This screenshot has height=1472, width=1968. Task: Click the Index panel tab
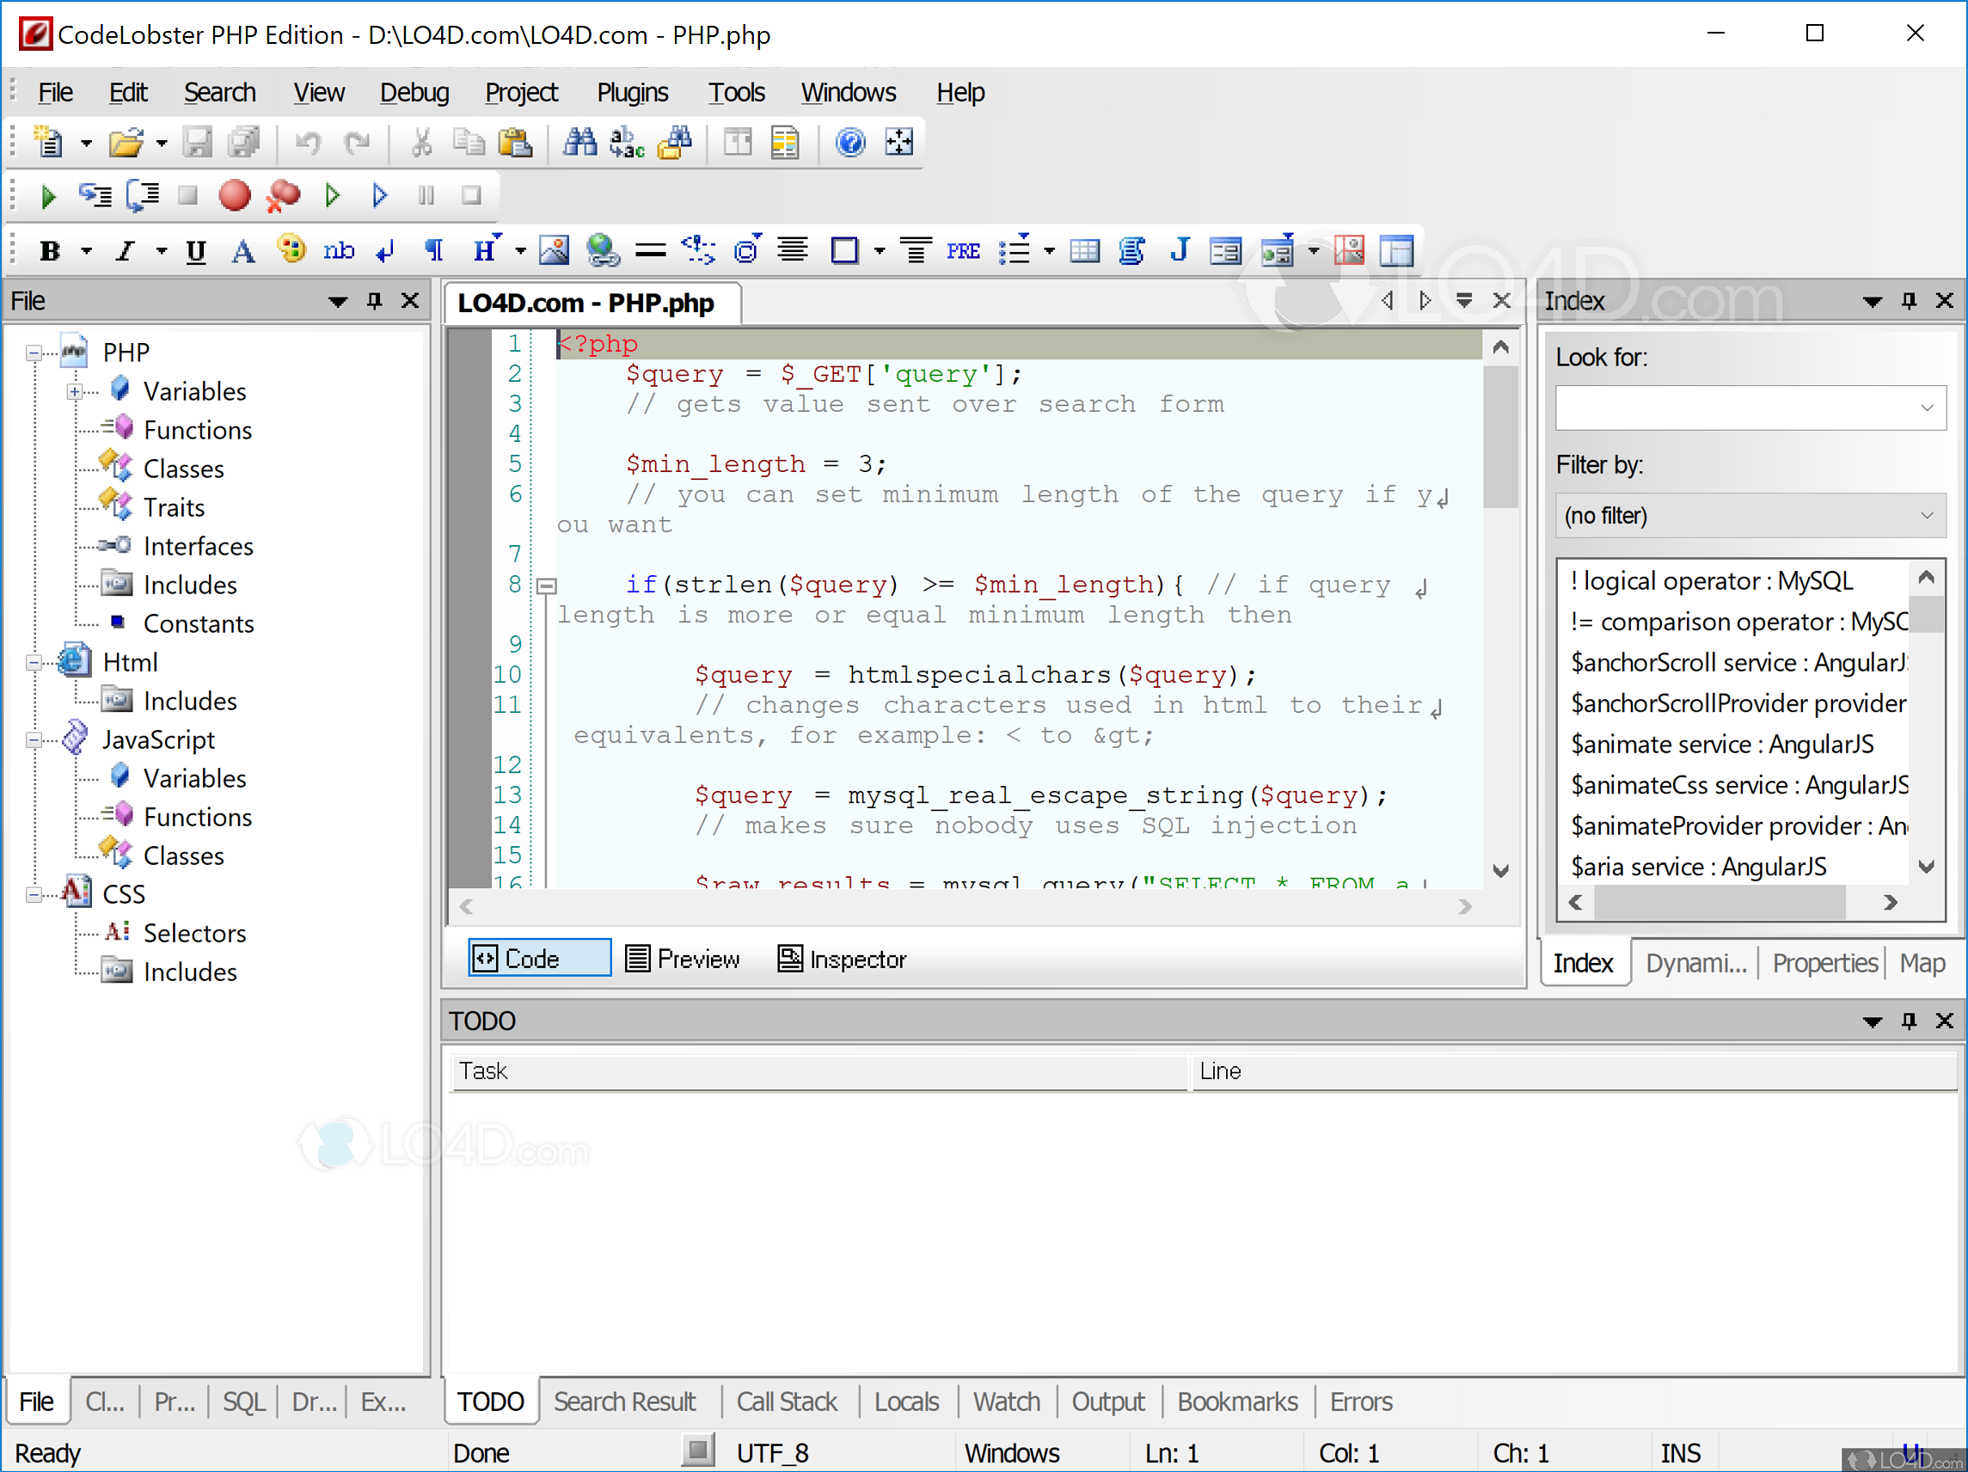coord(1583,959)
